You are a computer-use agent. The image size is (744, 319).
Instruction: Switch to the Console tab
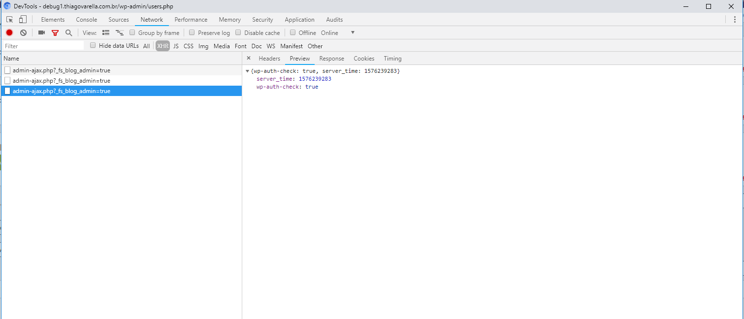tap(87, 20)
